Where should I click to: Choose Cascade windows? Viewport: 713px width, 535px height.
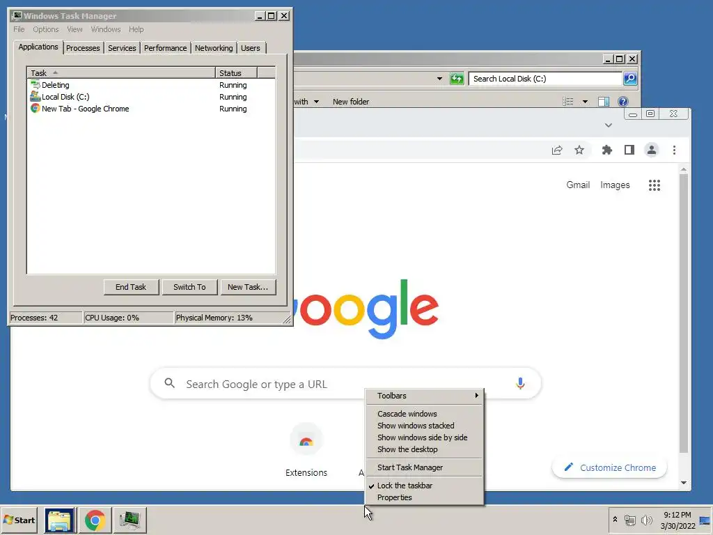(x=425, y=414)
